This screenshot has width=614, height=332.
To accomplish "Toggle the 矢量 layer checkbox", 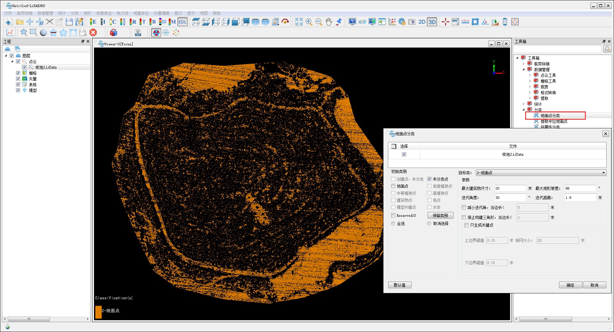I will pyautogui.click(x=18, y=79).
